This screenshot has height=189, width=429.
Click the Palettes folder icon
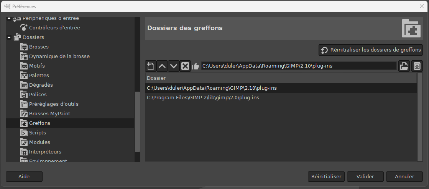(24, 76)
